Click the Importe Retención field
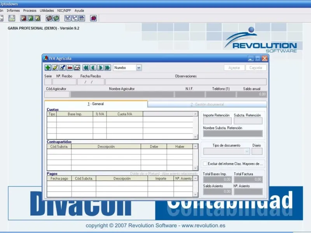 pyautogui.click(x=217, y=121)
